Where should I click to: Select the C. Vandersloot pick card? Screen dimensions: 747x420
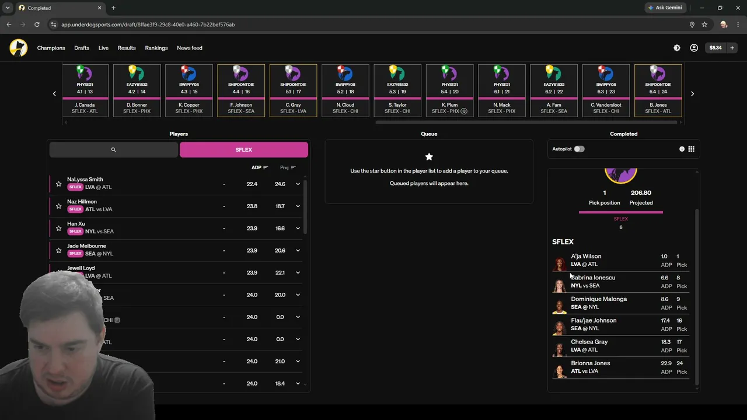click(606, 90)
